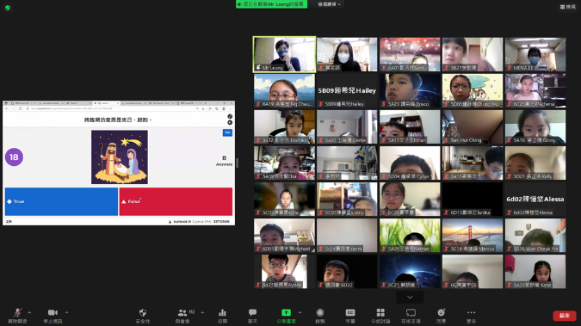Open Reactions smiley icon
The height and width of the screenshot is (326, 581).
(x=441, y=316)
